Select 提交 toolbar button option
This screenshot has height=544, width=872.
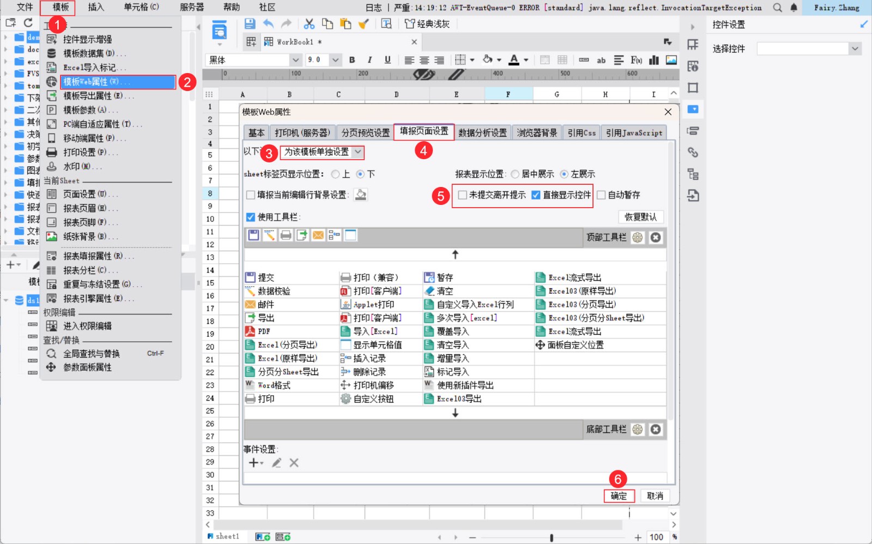pos(260,277)
